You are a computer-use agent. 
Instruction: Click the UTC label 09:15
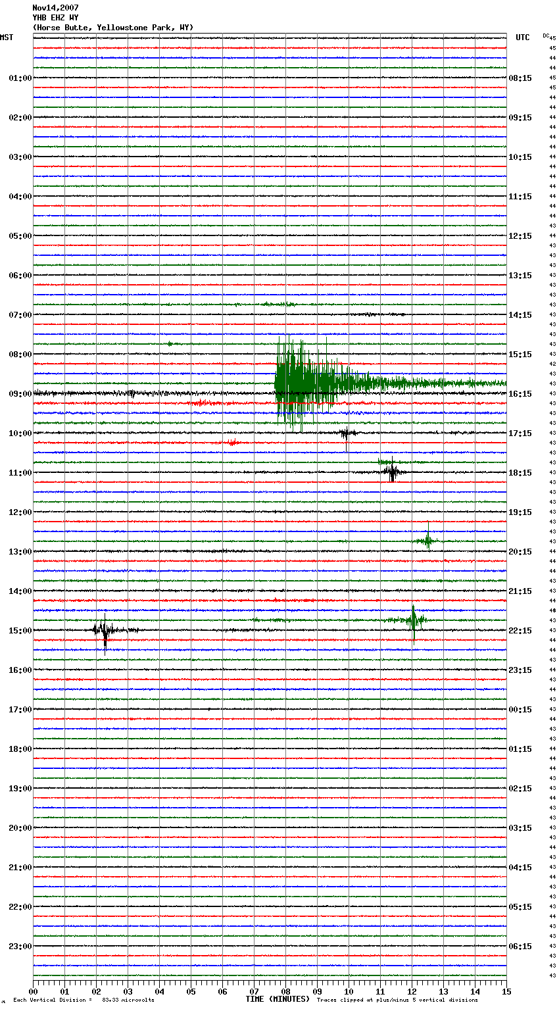coord(520,118)
